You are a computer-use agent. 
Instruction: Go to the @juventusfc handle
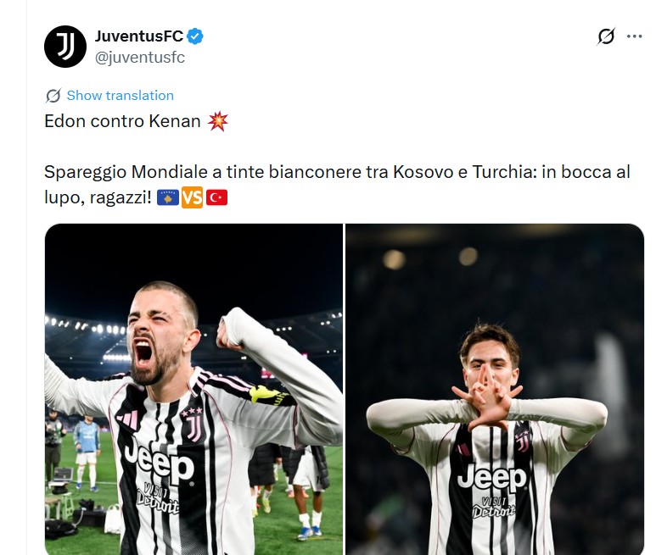pos(139,58)
